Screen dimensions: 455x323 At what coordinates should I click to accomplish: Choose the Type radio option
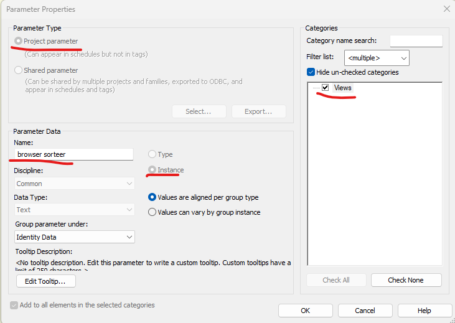click(152, 154)
